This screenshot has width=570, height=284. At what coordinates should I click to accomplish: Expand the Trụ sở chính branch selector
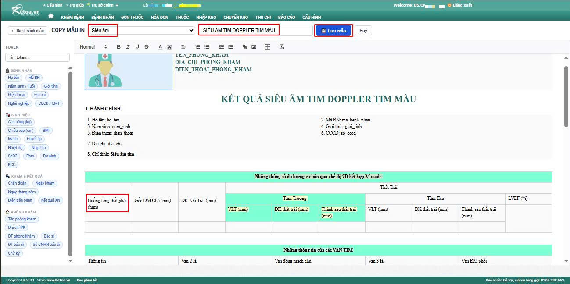pyautogui.click(x=103, y=5)
